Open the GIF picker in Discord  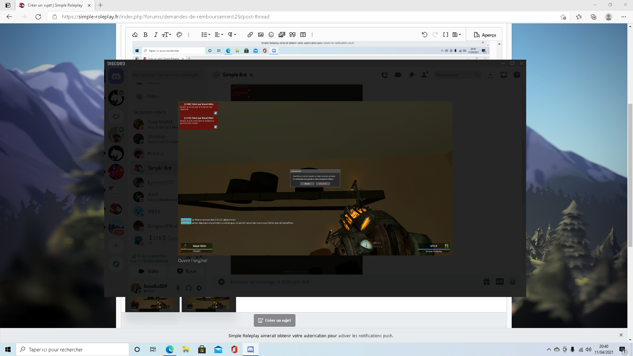point(500,282)
